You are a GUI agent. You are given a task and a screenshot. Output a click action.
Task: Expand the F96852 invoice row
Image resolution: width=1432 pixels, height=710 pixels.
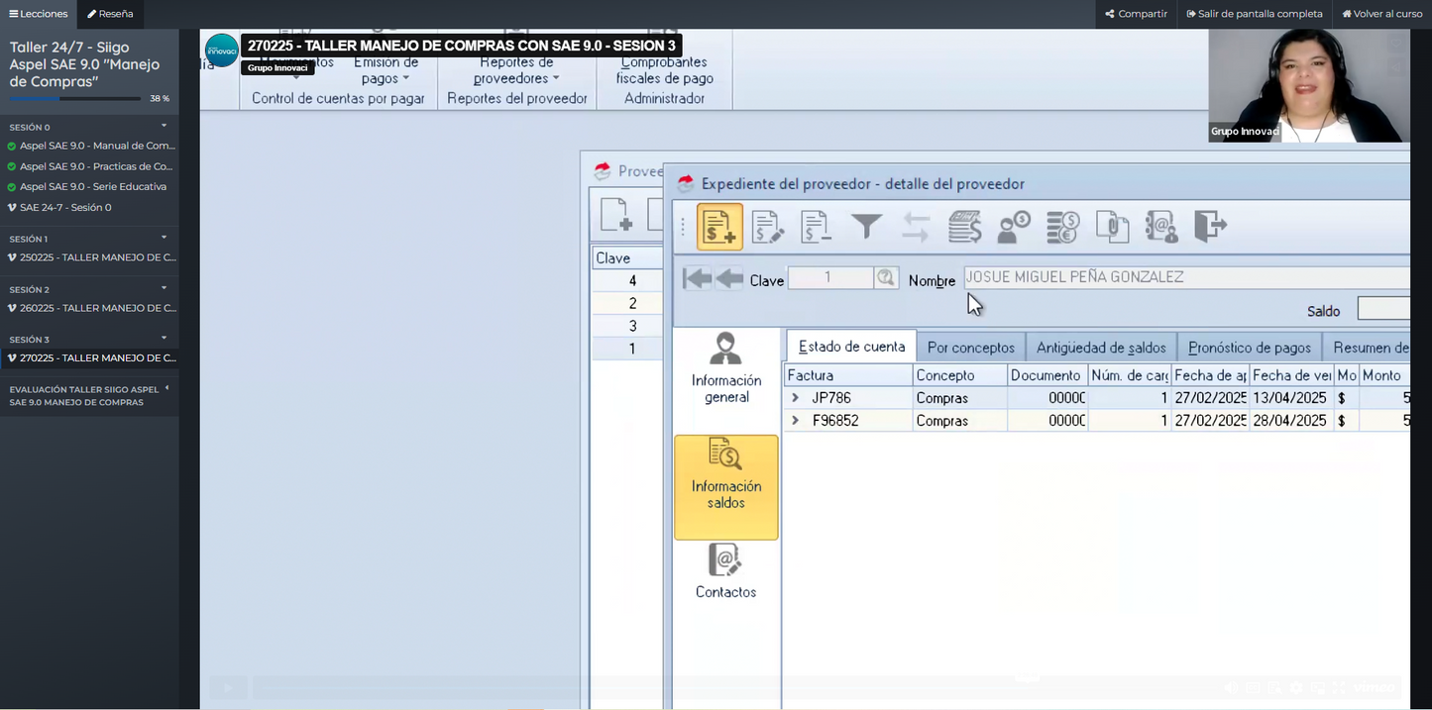(795, 421)
